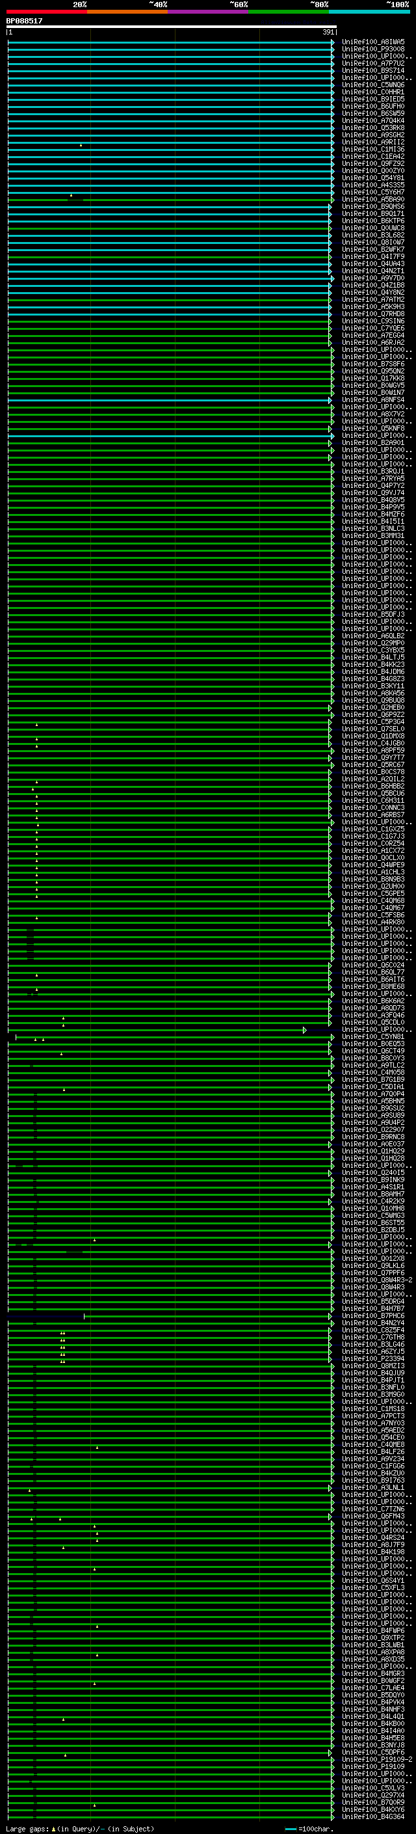Image resolution: width=416 pixels, height=1834 pixels.
Task: Click the BP088517 query name
Action: (x=24, y=21)
